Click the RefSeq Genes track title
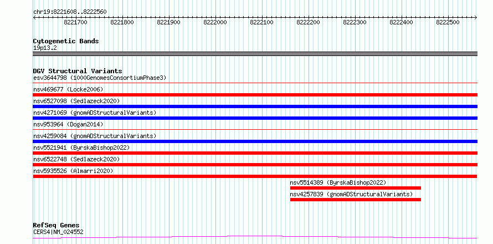The image size is (493, 244). tap(56, 226)
